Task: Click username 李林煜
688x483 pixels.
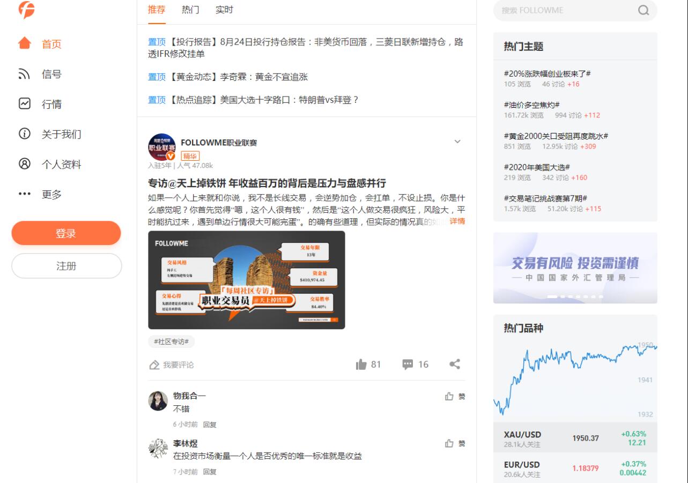Action: coord(185,443)
